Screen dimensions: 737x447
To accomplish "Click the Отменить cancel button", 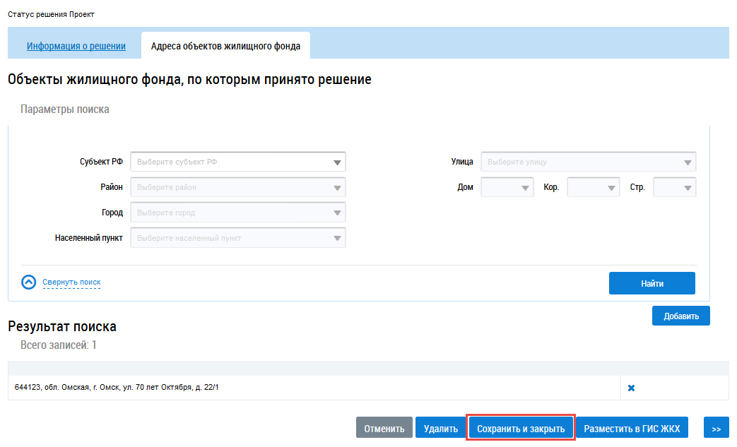I will coord(384,429).
